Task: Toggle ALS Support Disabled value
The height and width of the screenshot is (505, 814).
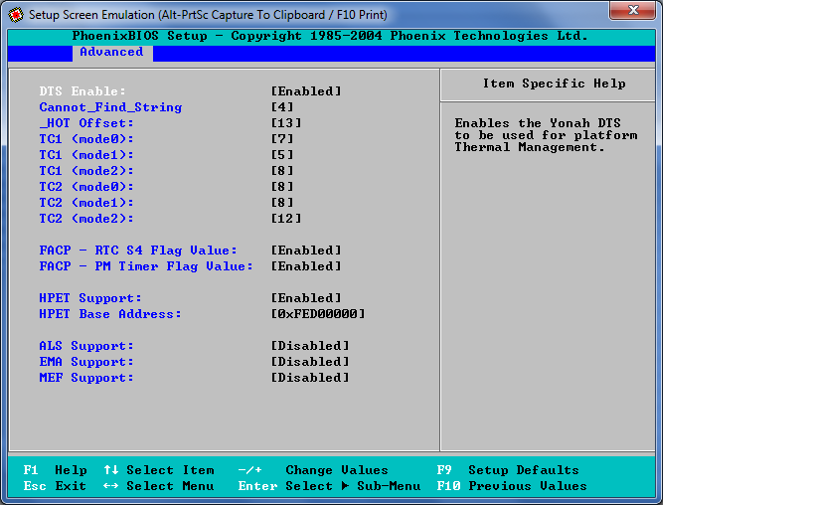Action: 310,346
